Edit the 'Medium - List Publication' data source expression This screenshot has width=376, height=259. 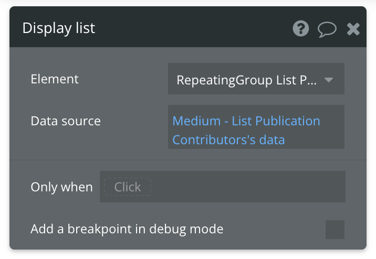246,121
